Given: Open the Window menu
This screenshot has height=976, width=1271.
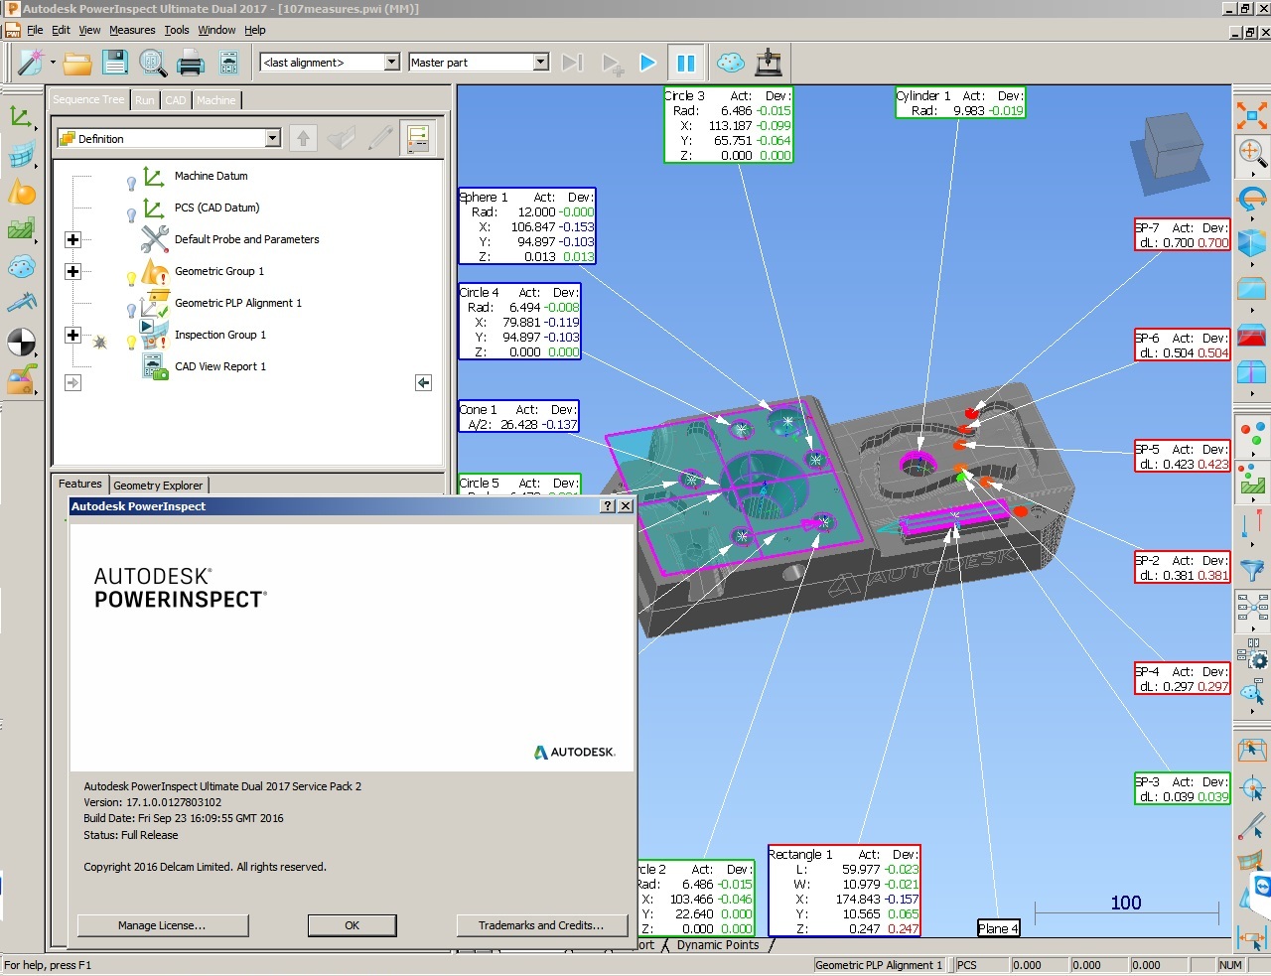Looking at the screenshot, I should [216, 30].
